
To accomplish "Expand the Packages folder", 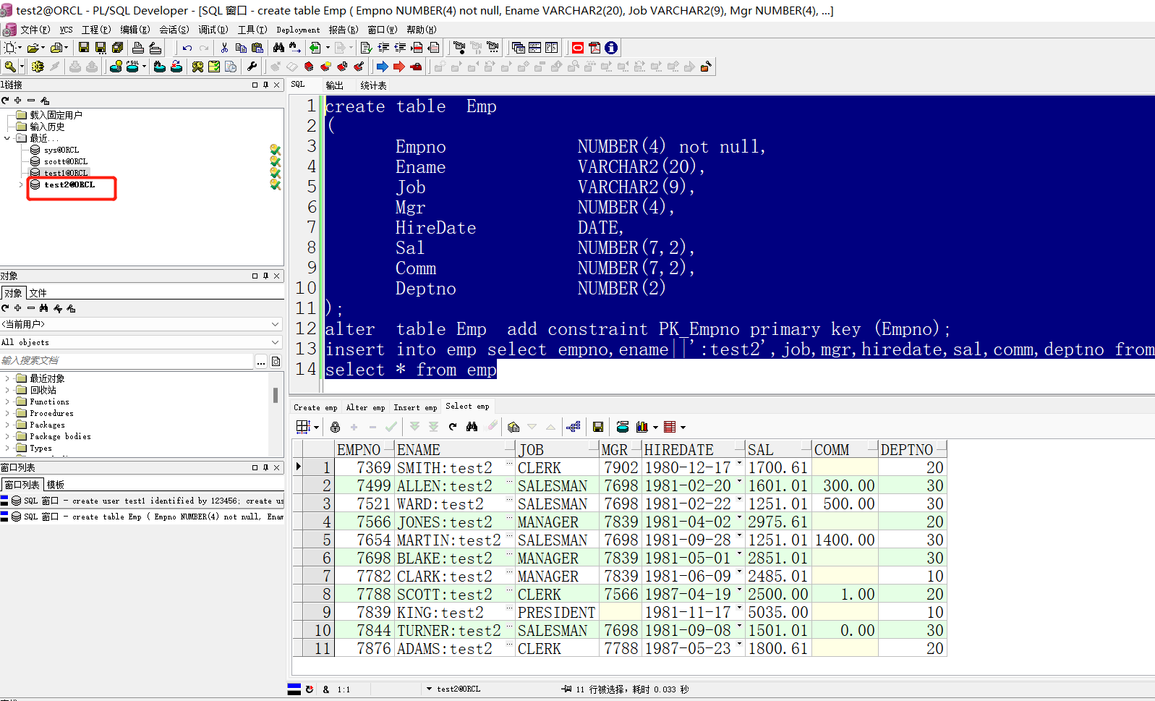I will coord(7,425).
